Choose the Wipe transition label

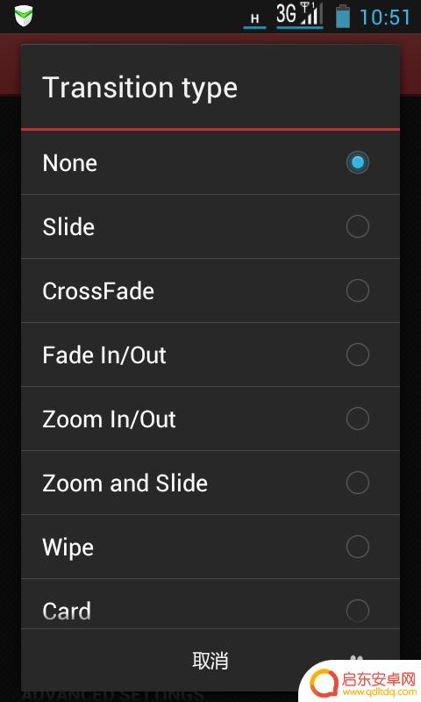68,548
